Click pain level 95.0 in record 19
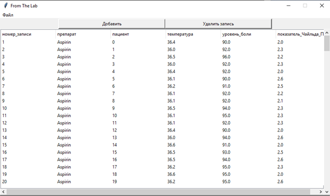 [226, 174]
